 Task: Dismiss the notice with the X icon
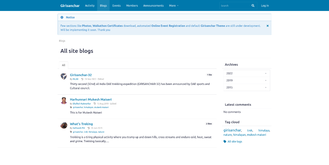coord(267,26)
